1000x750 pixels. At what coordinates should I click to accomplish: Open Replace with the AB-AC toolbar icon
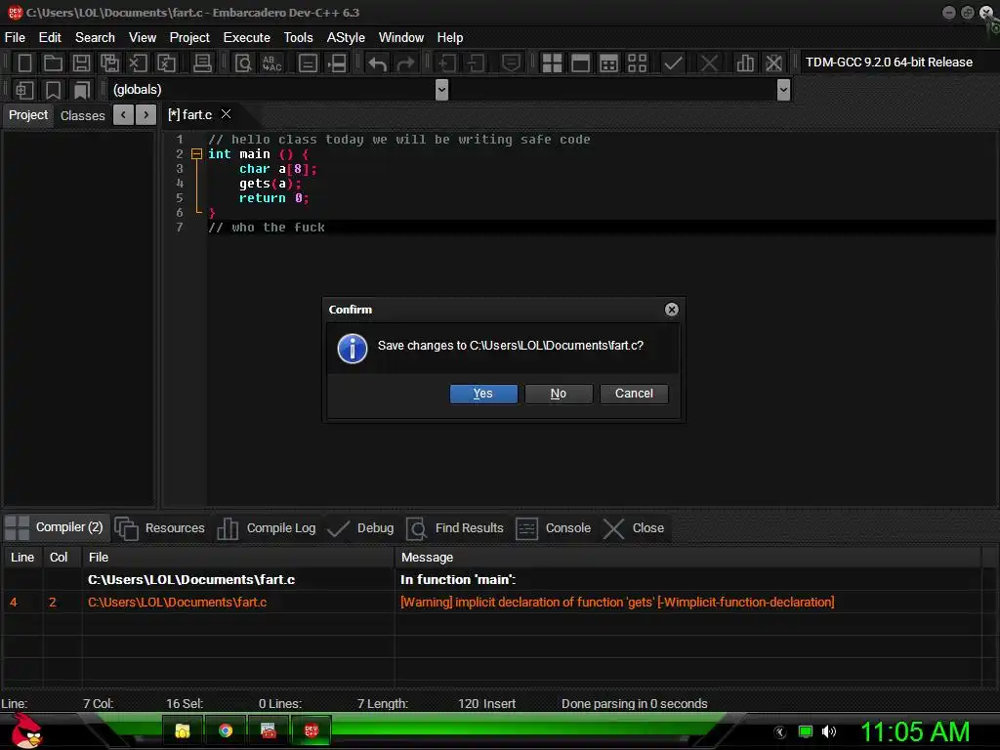[271, 63]
